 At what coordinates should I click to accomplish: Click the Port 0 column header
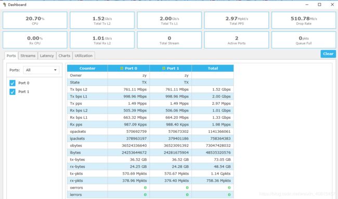point(128,68)
